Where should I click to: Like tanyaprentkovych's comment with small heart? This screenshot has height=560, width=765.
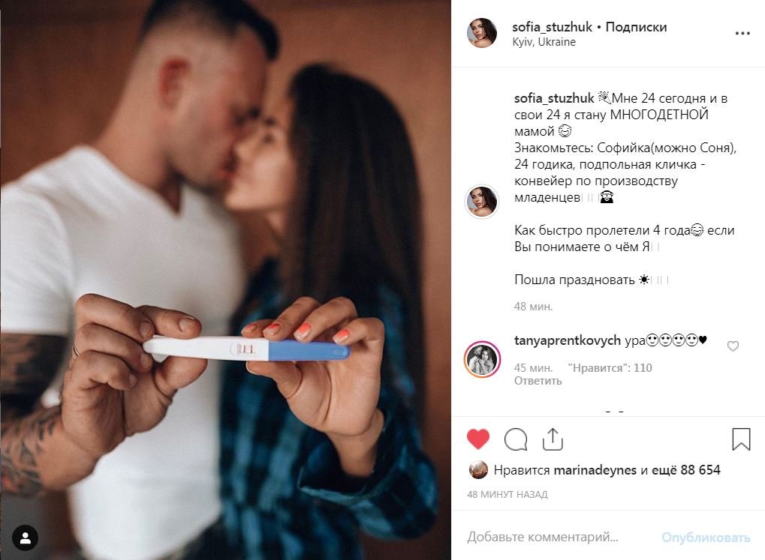tap(733, 346)
